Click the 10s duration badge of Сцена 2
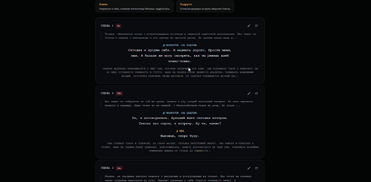The height and width of the screenshot is (182, 371). point(119,93)
